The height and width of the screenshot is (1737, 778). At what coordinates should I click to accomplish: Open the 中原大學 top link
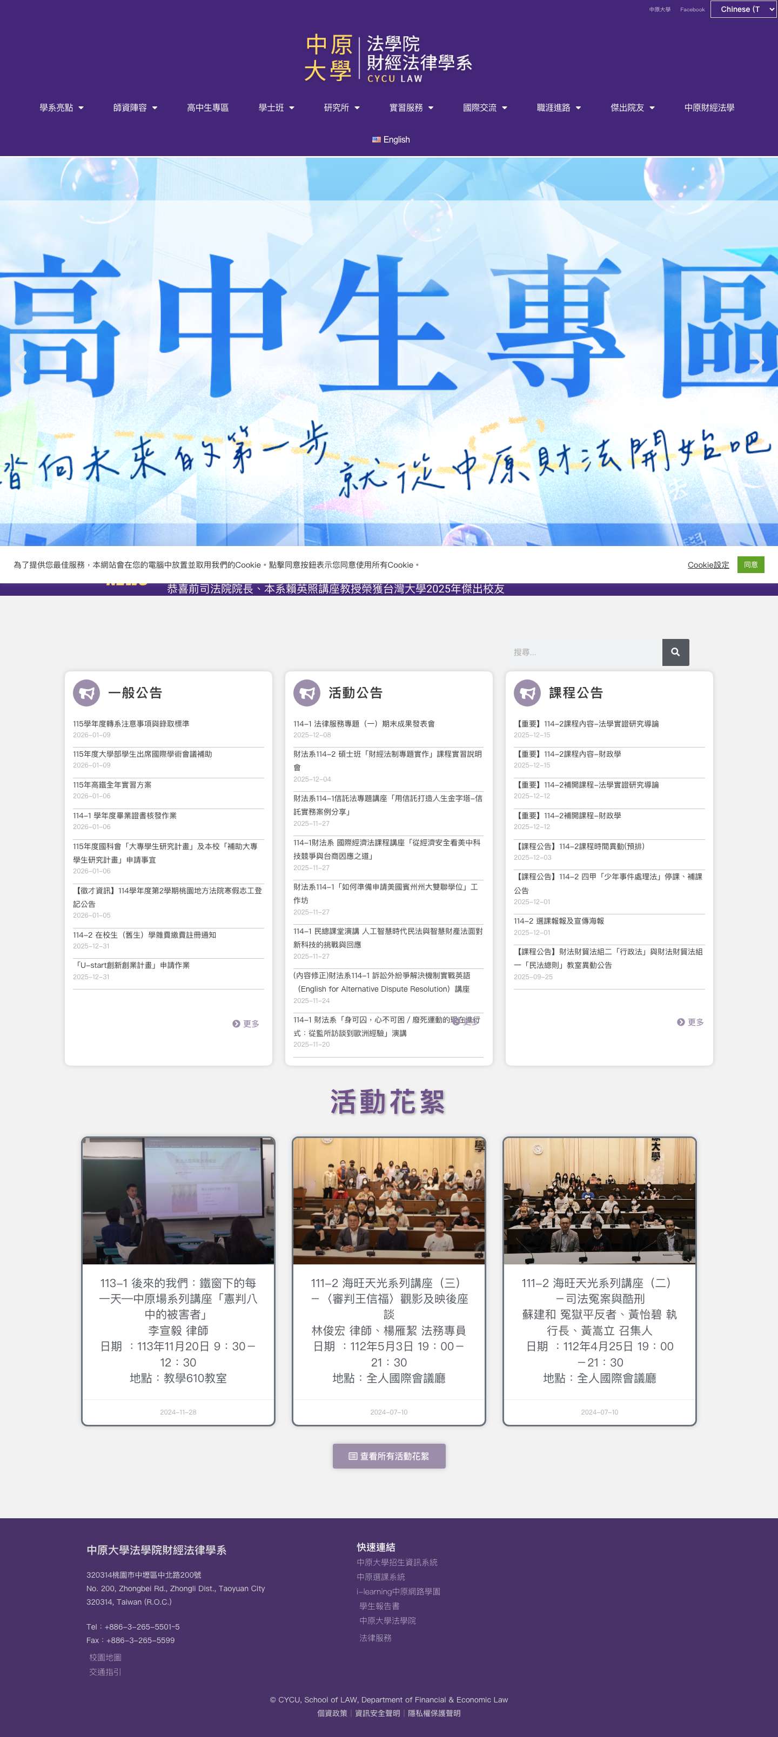[660, 9]
